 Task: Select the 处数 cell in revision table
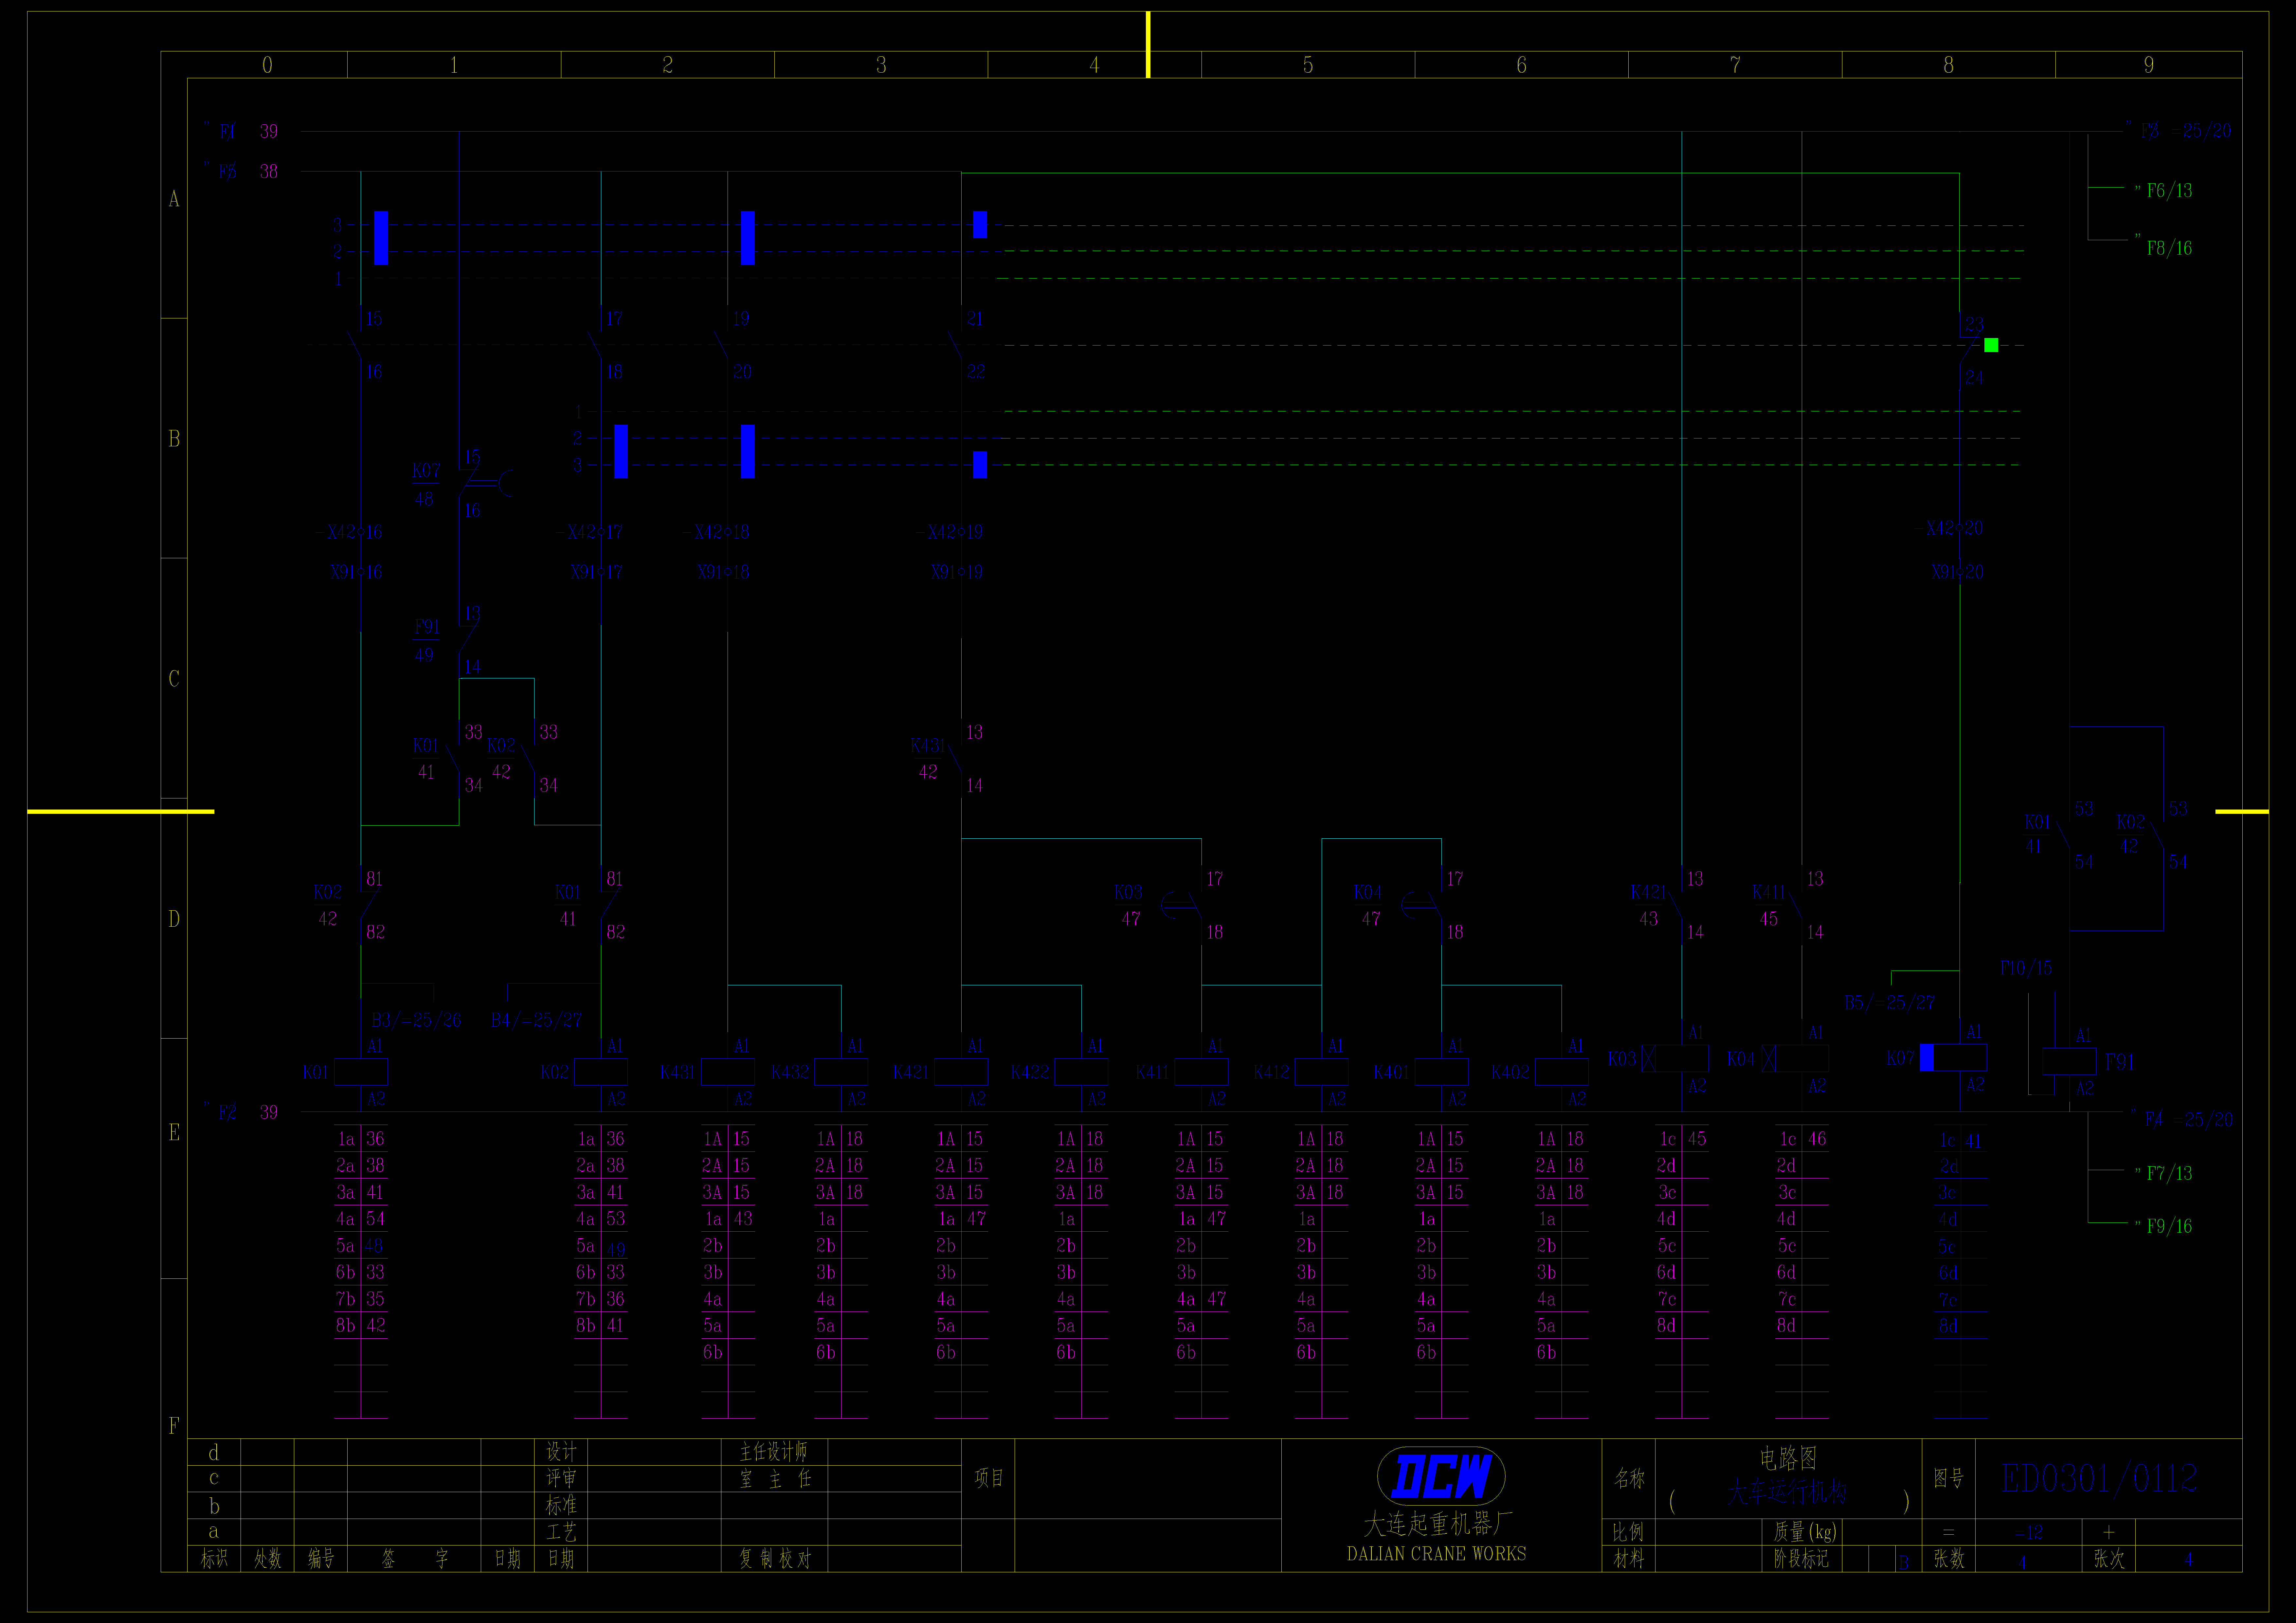[x=267, y=1559]
